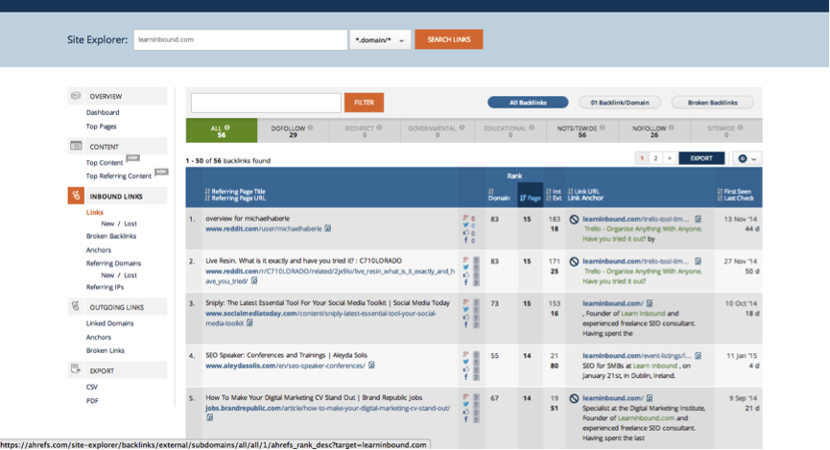Switch to the NOFOLLOW 26 tab

[x=653, y=130]
